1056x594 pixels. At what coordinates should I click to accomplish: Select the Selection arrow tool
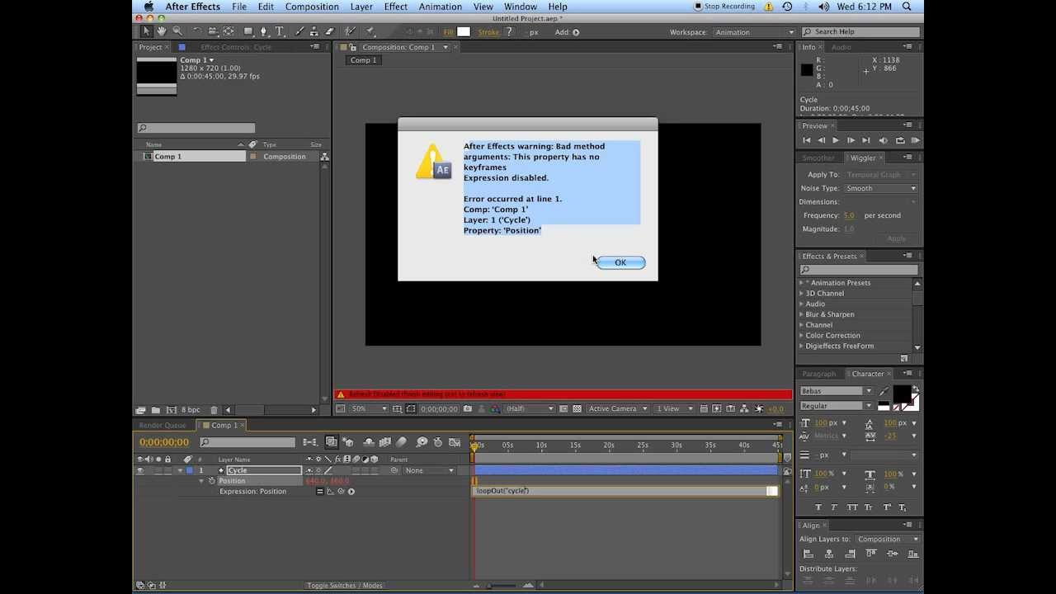tap(146, 31)
